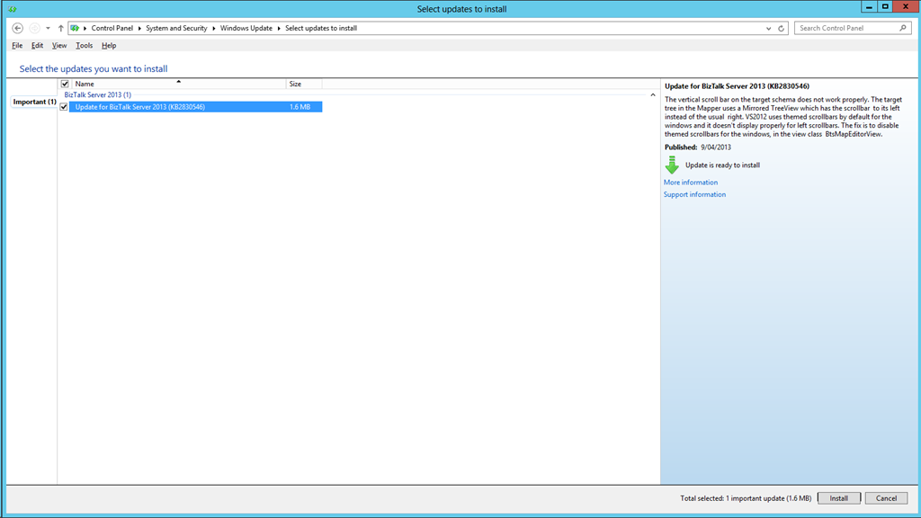This screenshot has height=518, width=921.
Task: Click the System and Security breadcrumb
Action: coord(176,28)
